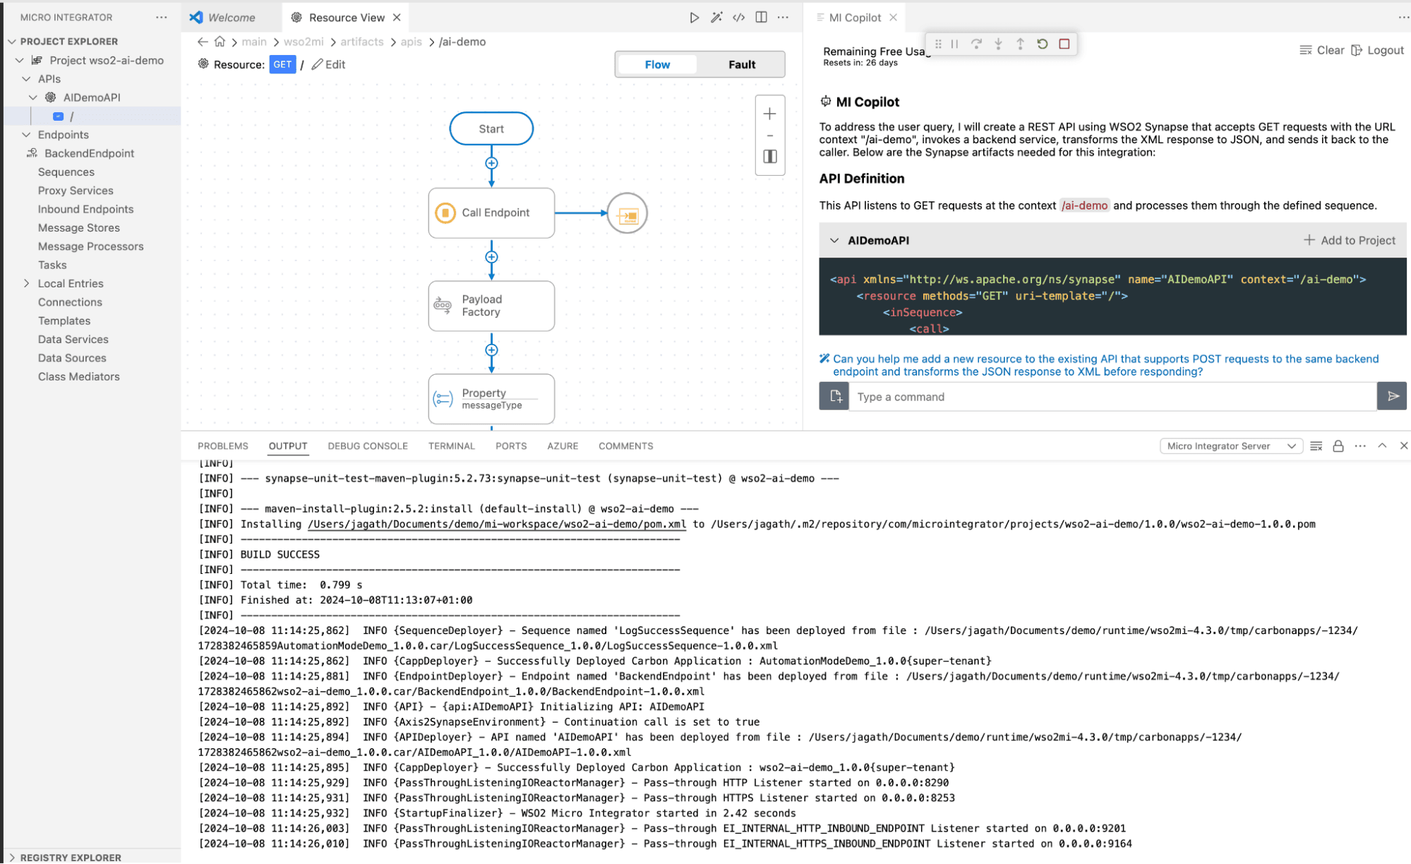Viewport: 1411px width, 864px height.
Task: Click the debug Stop square icon
Action: coord(1064,44)
